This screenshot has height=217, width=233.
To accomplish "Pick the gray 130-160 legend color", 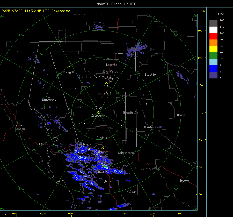I will click(213, 23).
